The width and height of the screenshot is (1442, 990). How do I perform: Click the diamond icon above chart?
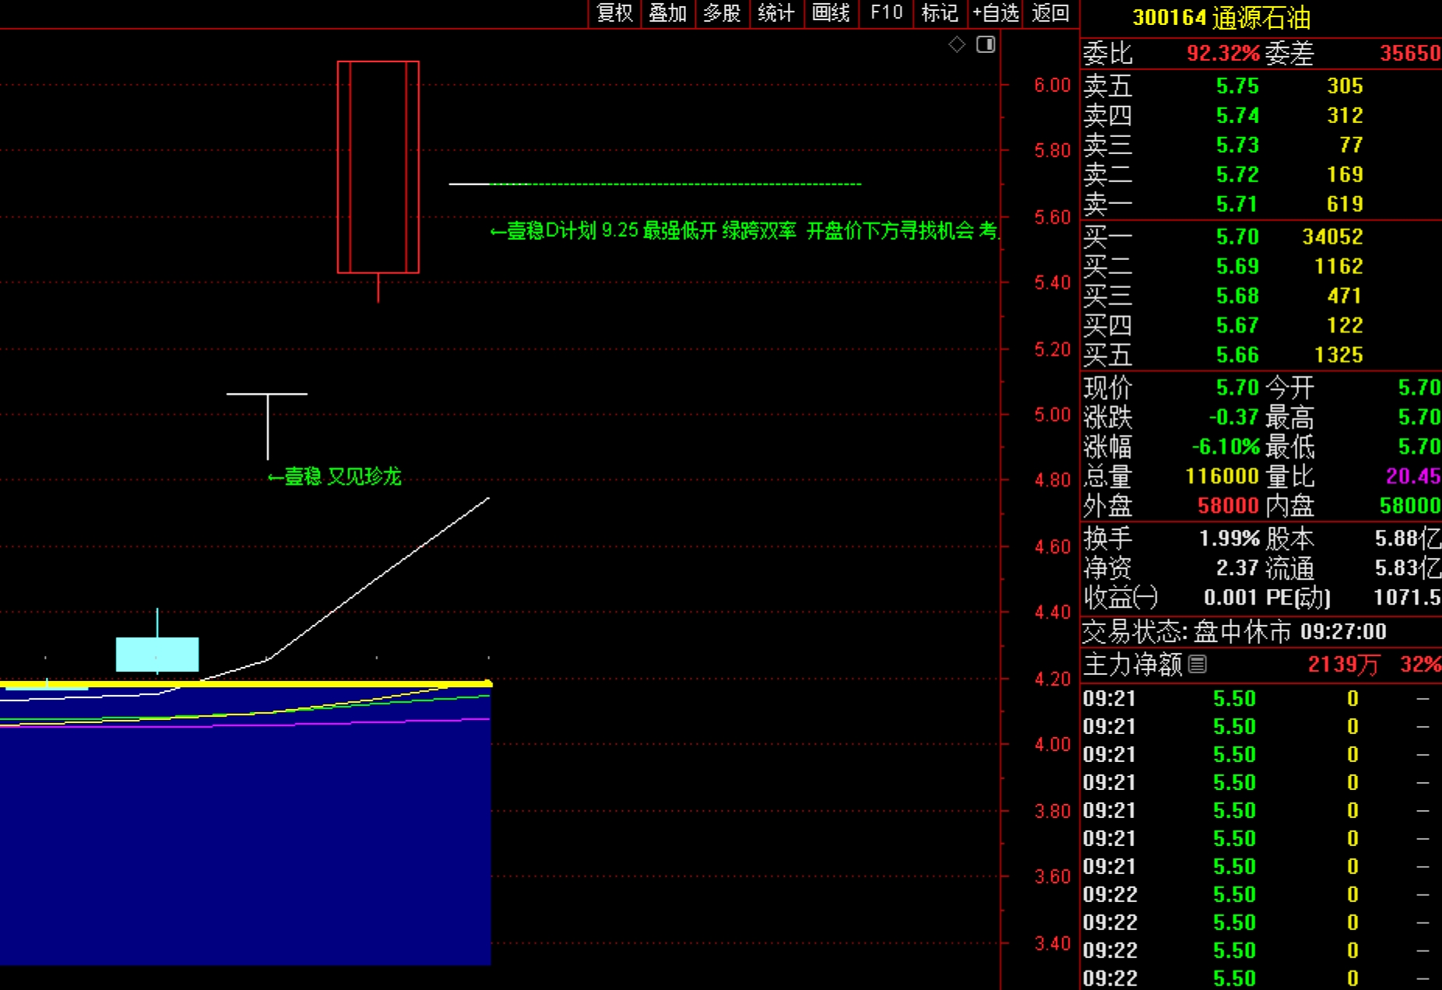[x=957, y=44]
